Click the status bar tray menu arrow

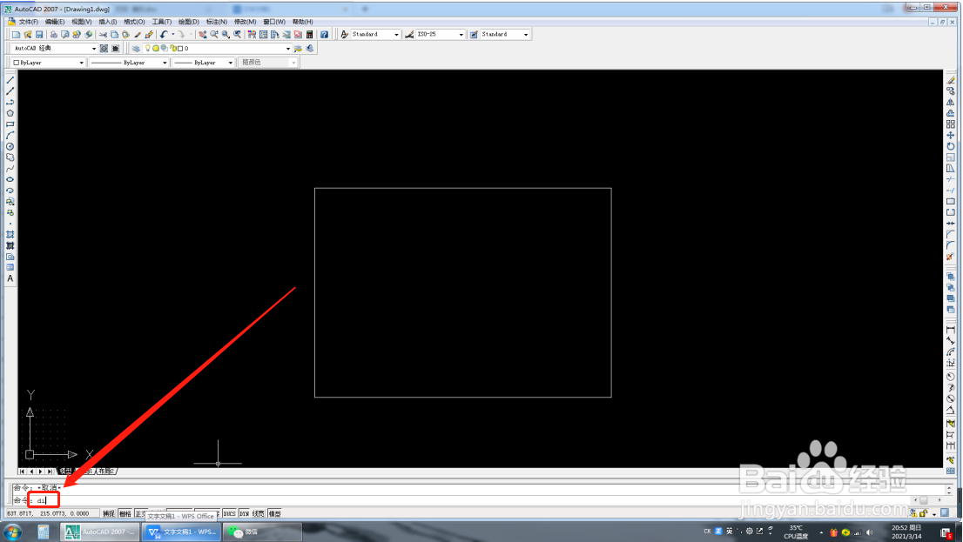click(x=934, y=514)
